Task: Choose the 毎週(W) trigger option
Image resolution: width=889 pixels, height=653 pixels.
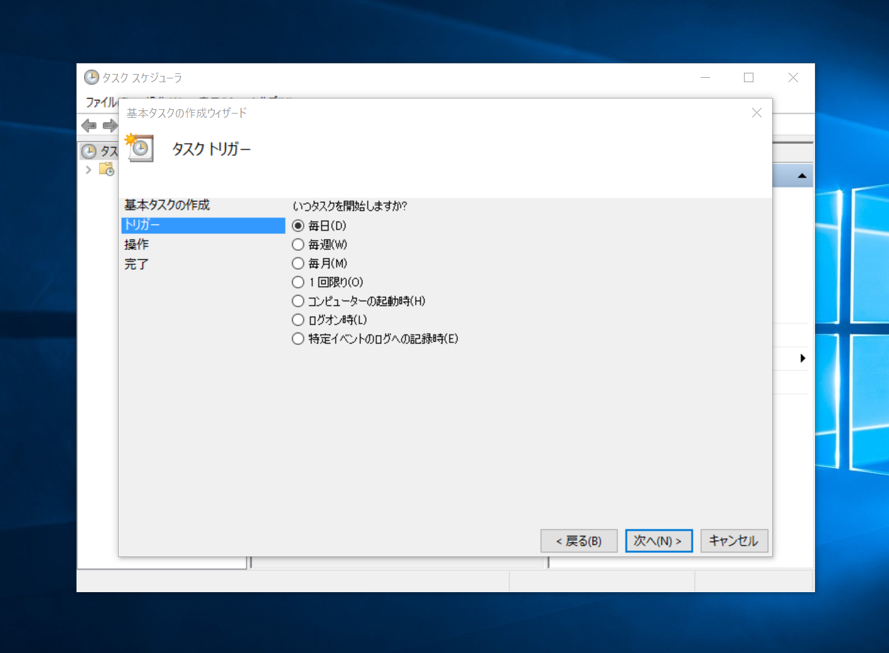Action: pos(298,245)
